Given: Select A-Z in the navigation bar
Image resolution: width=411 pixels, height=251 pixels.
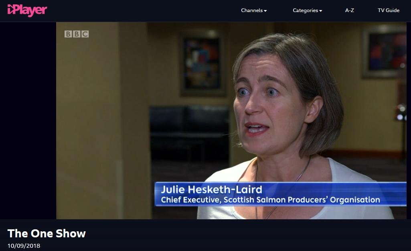Looking at the screenshot, I should tap(349, 10).
